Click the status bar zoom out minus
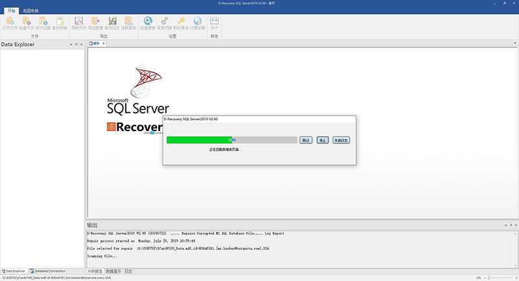This screenshot has width=519, height=281. coord(485,278)
